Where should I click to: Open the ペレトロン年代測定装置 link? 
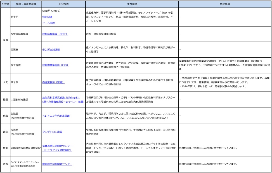[56, 115]
